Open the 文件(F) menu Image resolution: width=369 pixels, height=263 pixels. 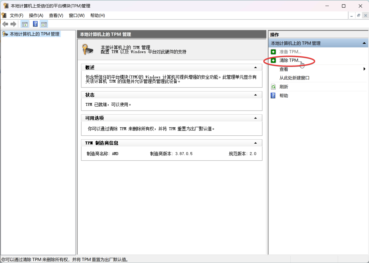point(17,15)
